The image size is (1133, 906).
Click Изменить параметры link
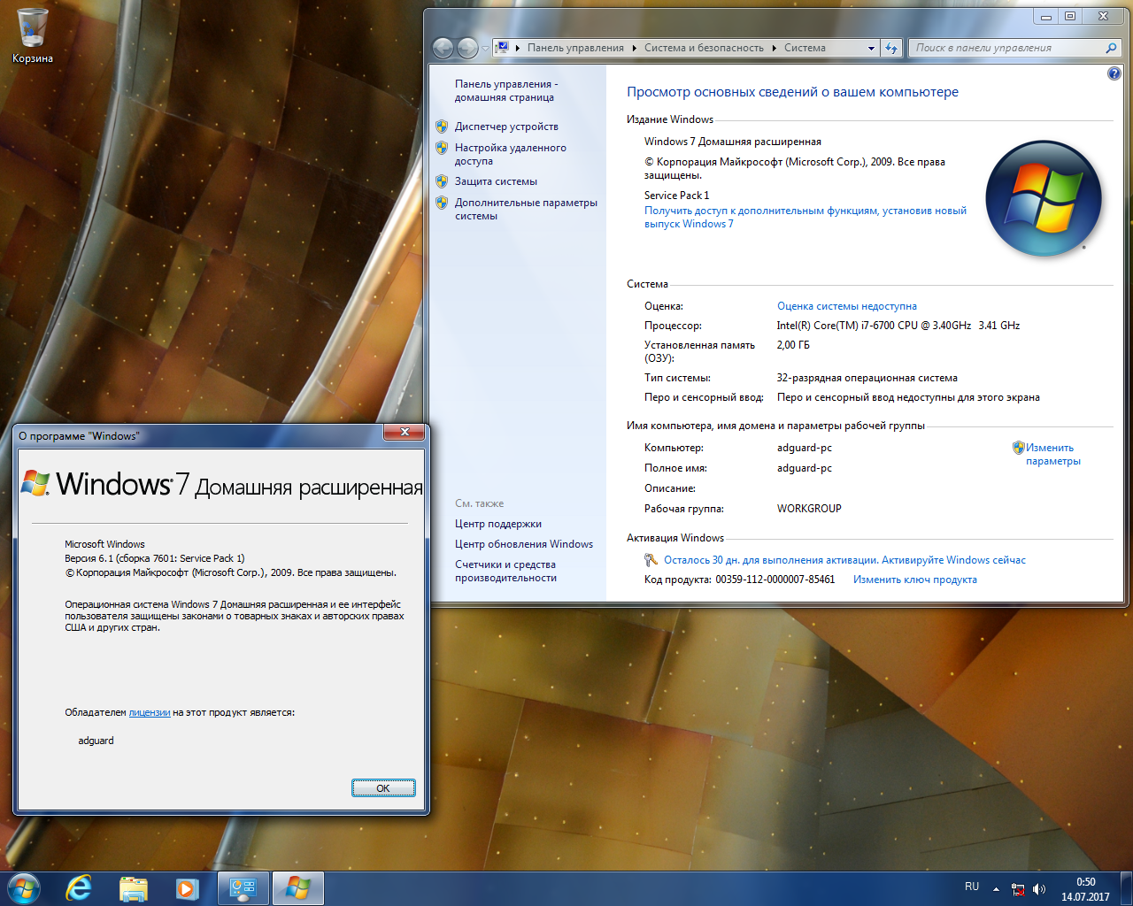[x=1053, y=454]
